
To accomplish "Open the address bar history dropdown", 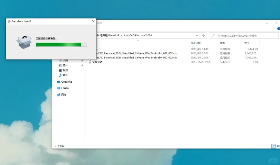I will pos(197,36).
